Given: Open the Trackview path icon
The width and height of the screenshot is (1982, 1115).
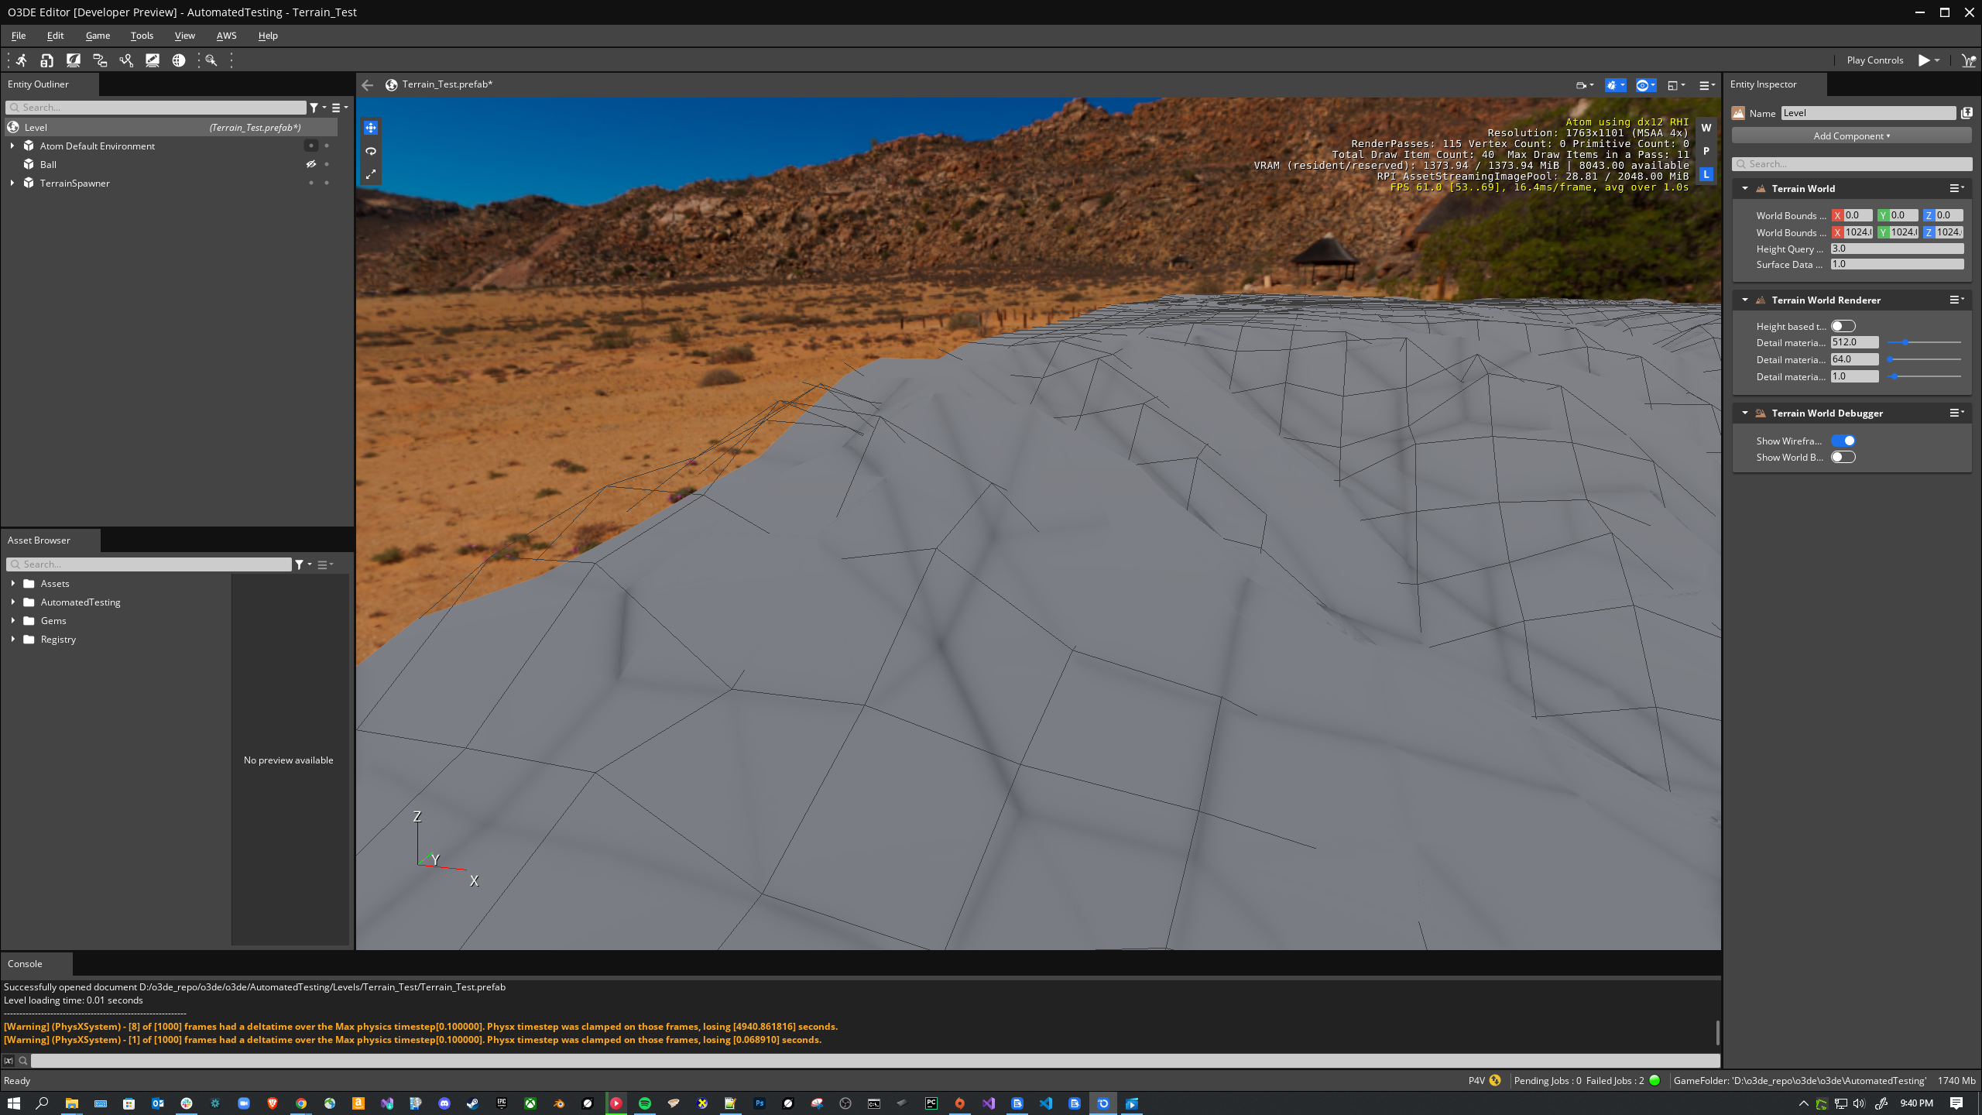Looking at the screenshot, I should [x=126, y=60].
